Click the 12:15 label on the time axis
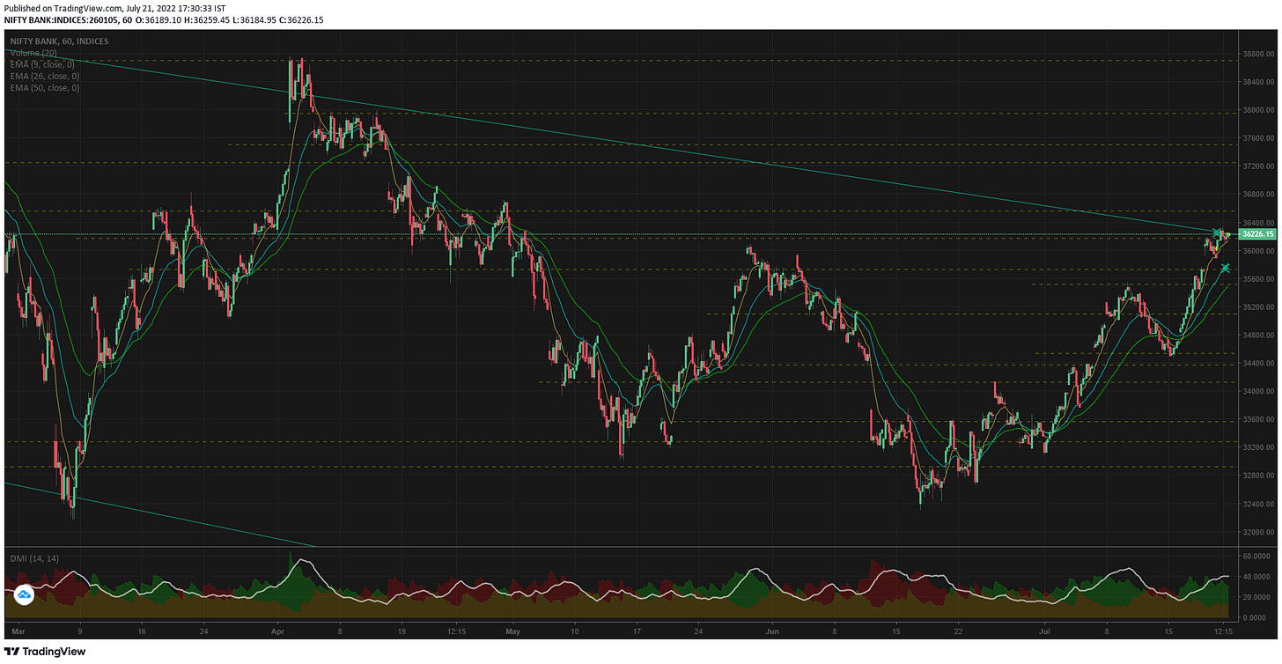Viewport: 1282px width, 664px height. tap(455, 631)
